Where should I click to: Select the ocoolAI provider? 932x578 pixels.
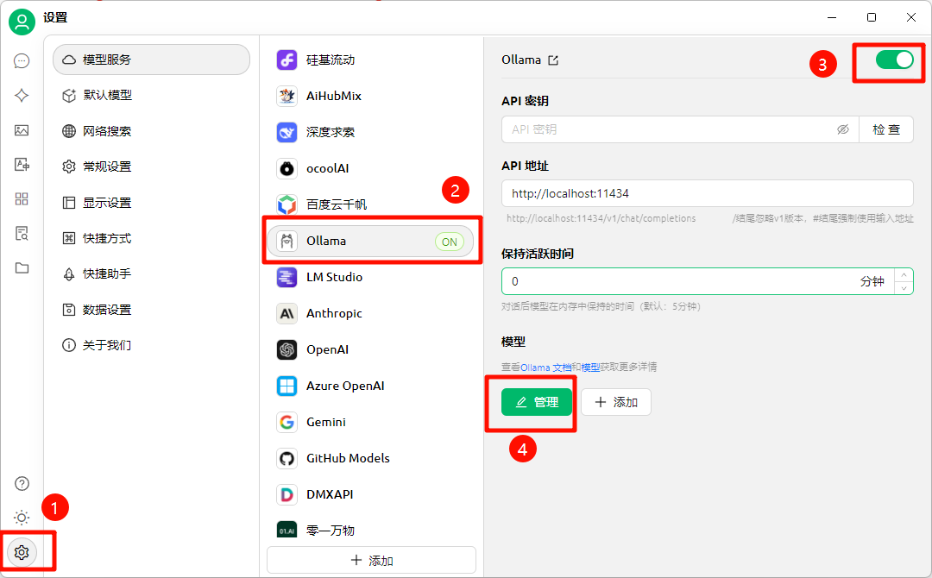[x=370, y=169]
